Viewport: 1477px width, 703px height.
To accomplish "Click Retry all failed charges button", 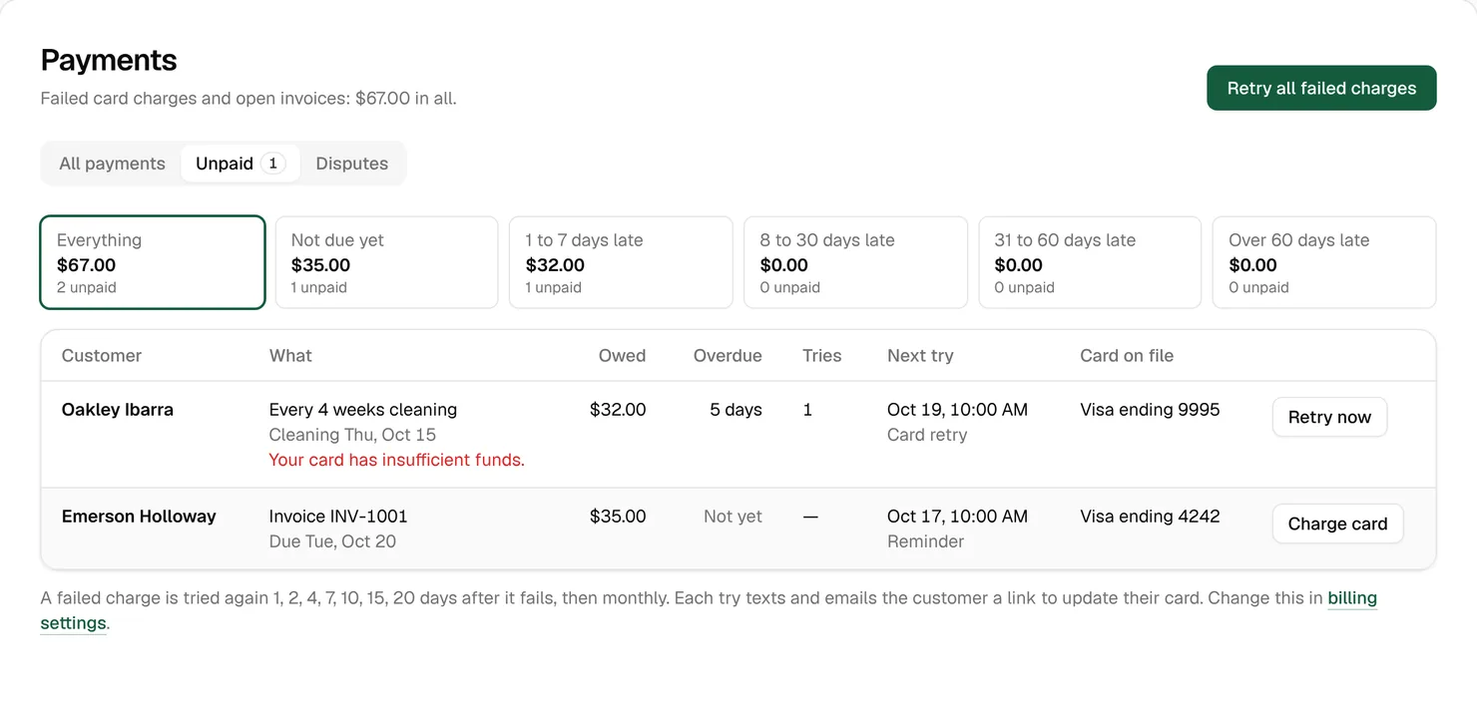I will click(x=1321, y=88).
